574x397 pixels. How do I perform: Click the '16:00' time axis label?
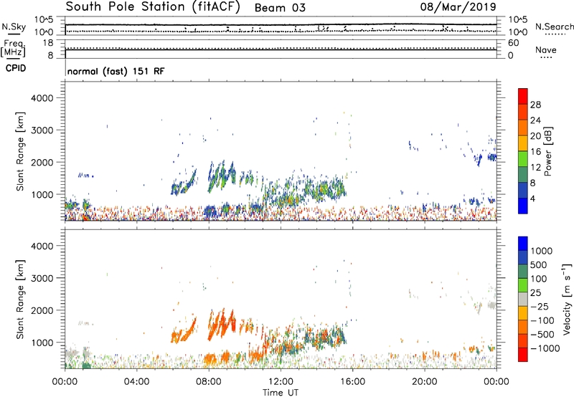pos(352,382)
